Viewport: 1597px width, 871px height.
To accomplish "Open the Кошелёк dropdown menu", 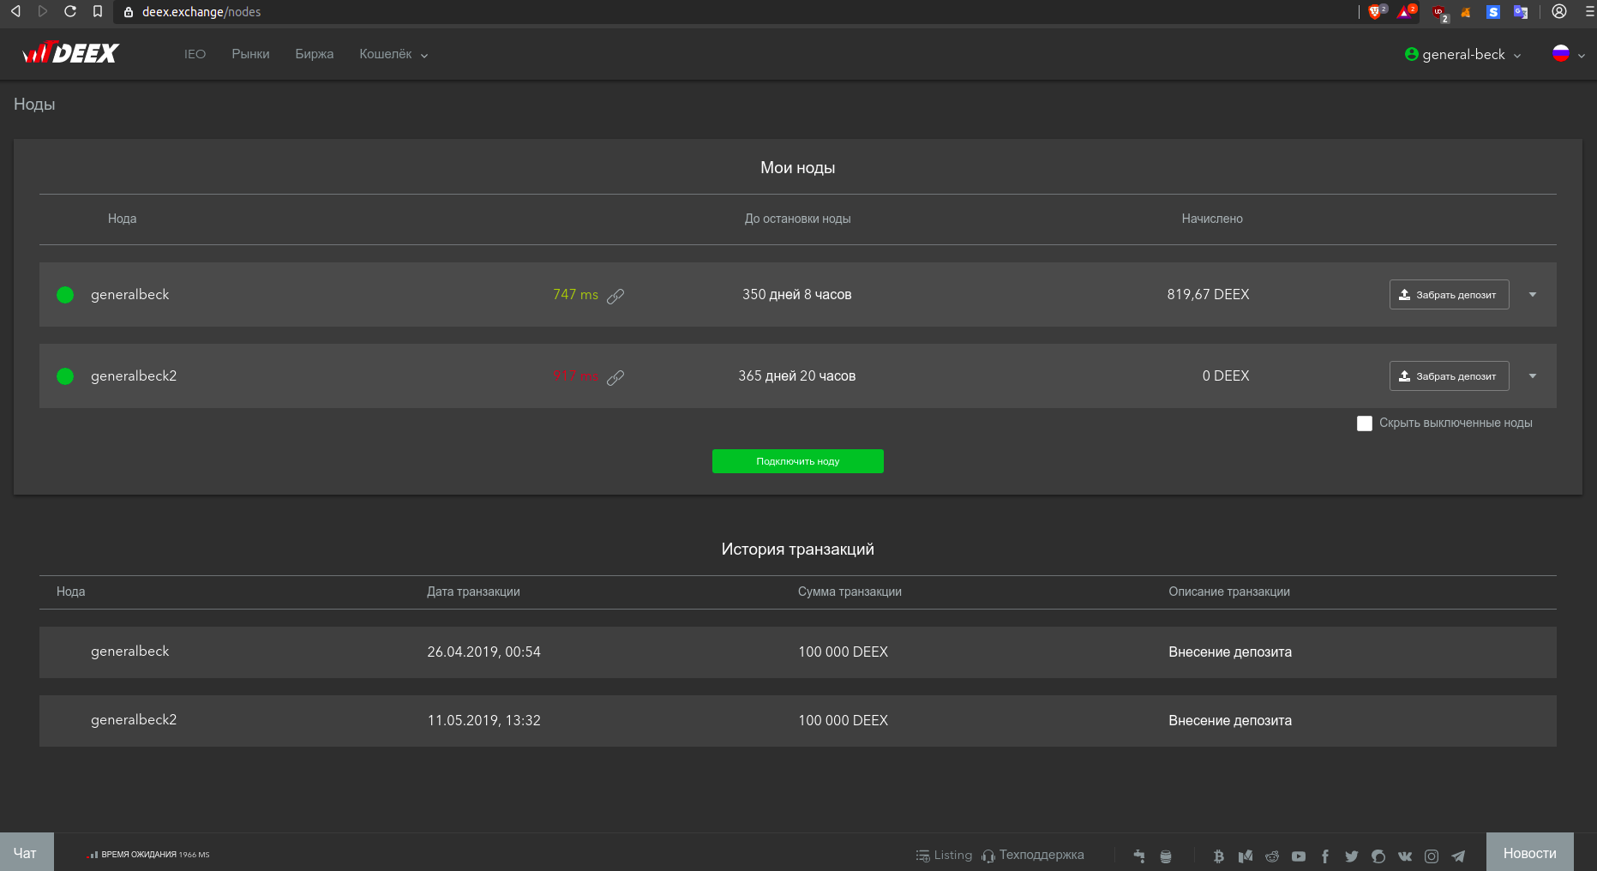I will pos(393,54).
